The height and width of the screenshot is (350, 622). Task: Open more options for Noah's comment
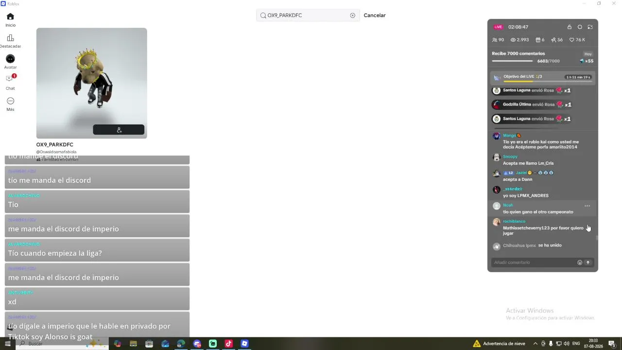point(587,206)
